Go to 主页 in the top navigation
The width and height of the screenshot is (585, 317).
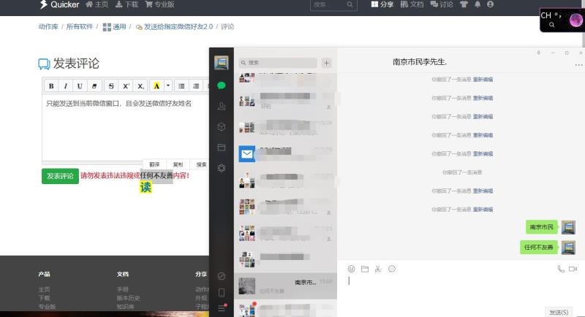[x=97, y=4]
